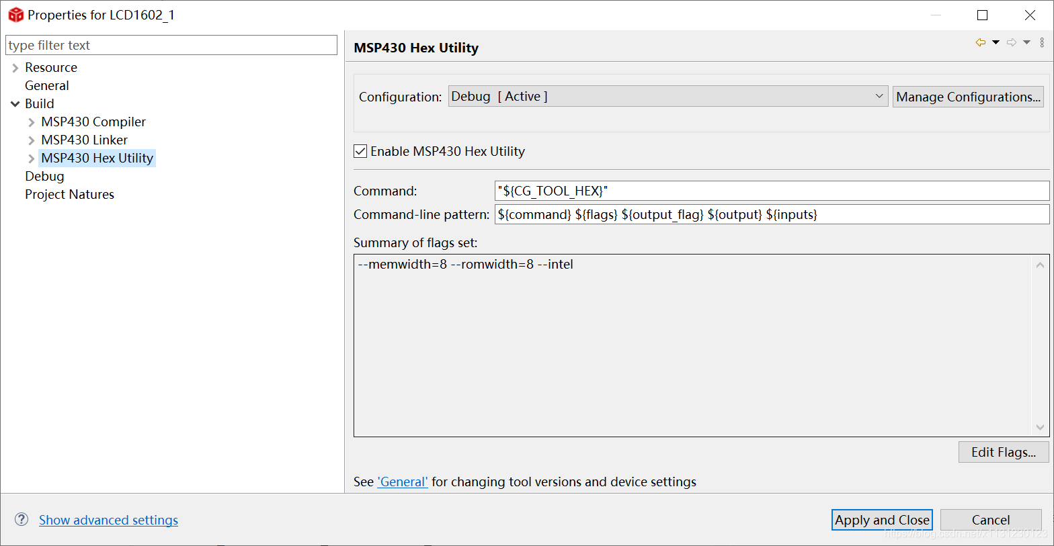Collapse the Build tree node
The image size is (1054, 546).
pos(15,104)
